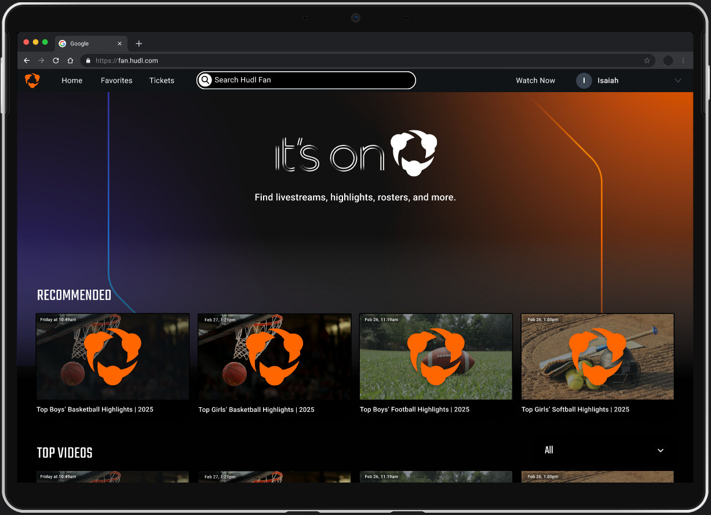Open Top Girls' Softball Highlights thumbnail
Screen dimensions: 711x515
point(597,357)
